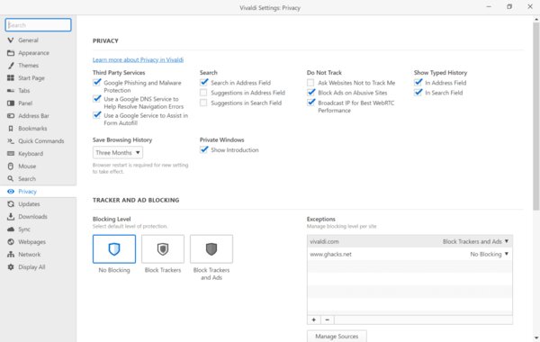
Task: Open Themes via its brush icon
Action: tap(11, 66)
